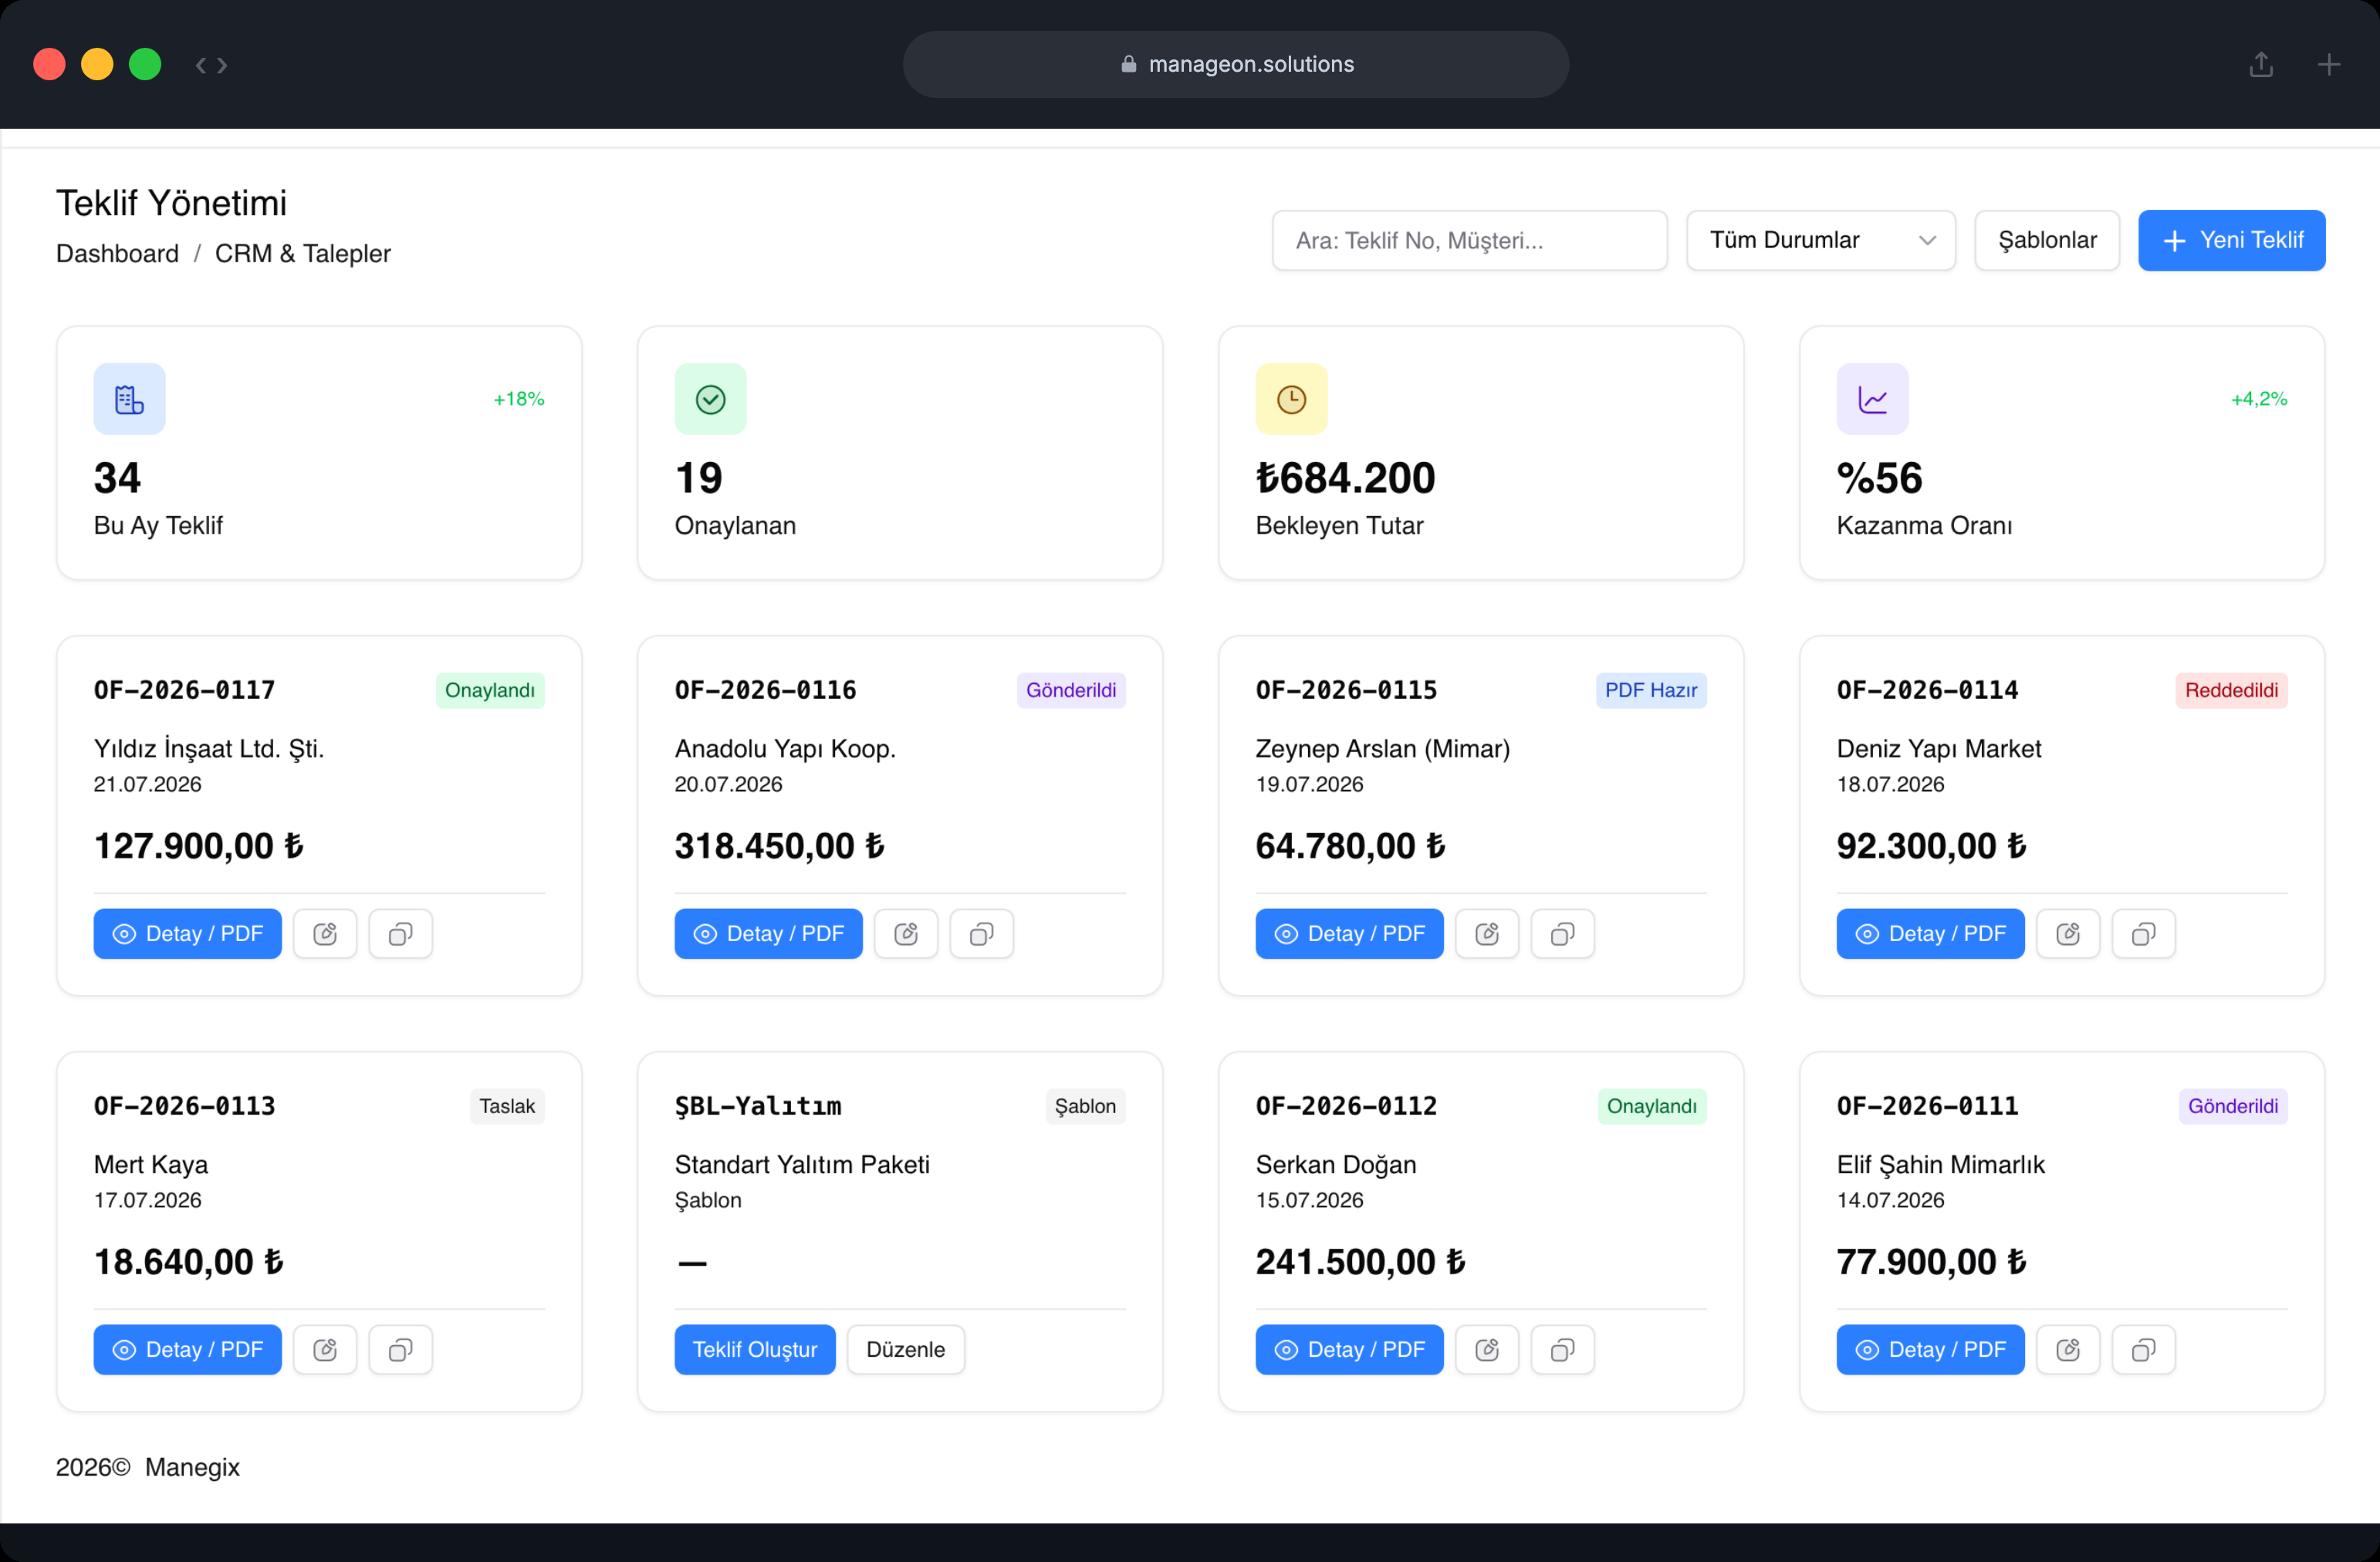Open Detay / PDF for OF-2026-0116
Viewport: 2380px width, 1562px height.
tap(768, 933)
